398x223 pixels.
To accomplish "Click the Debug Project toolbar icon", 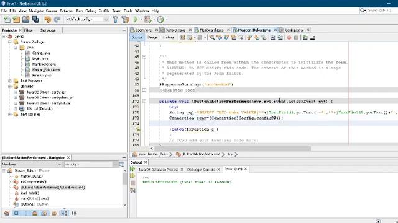I will click(147, 19).
